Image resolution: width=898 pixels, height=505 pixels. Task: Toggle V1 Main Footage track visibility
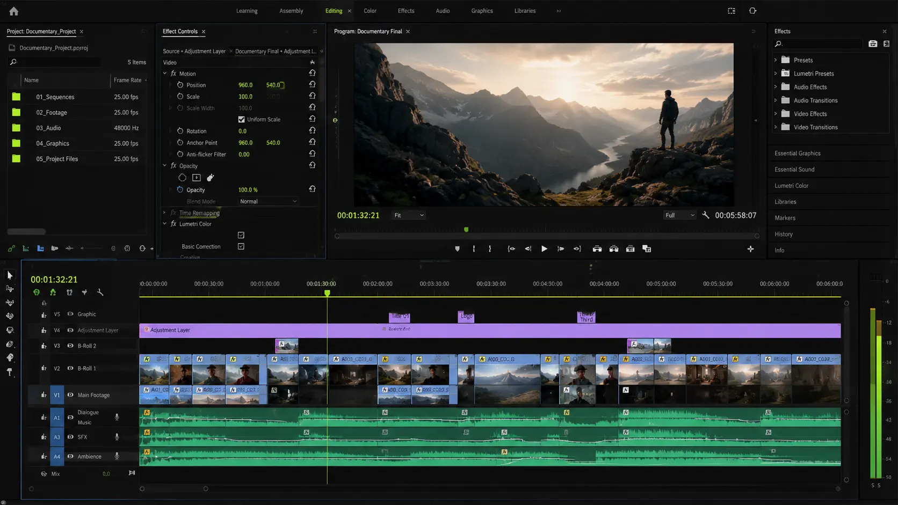click(x=70, y=395)
